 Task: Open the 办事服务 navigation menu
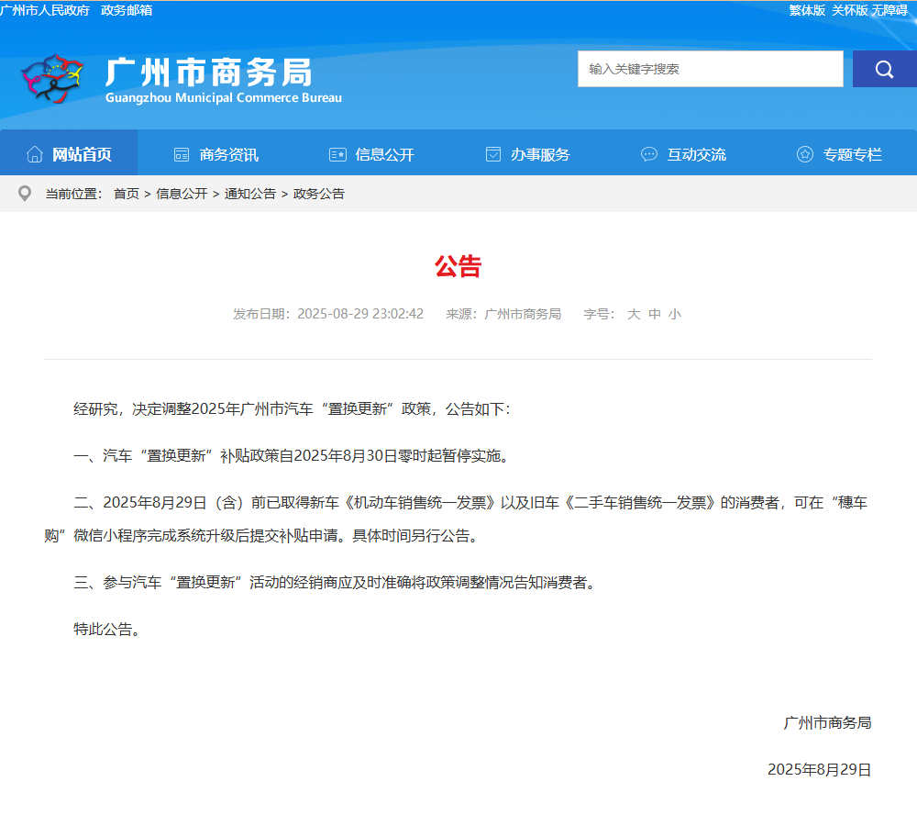(x=540, y=154)
